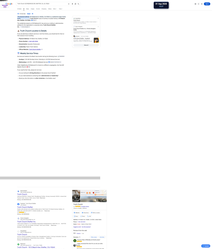
Task: Open the Google reviews link under Truth Church
Action: click(x=85, y=207)
